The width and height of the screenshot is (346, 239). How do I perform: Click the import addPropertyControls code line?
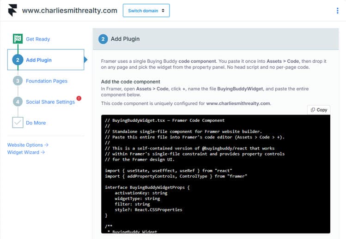click(x=176, y=176)
